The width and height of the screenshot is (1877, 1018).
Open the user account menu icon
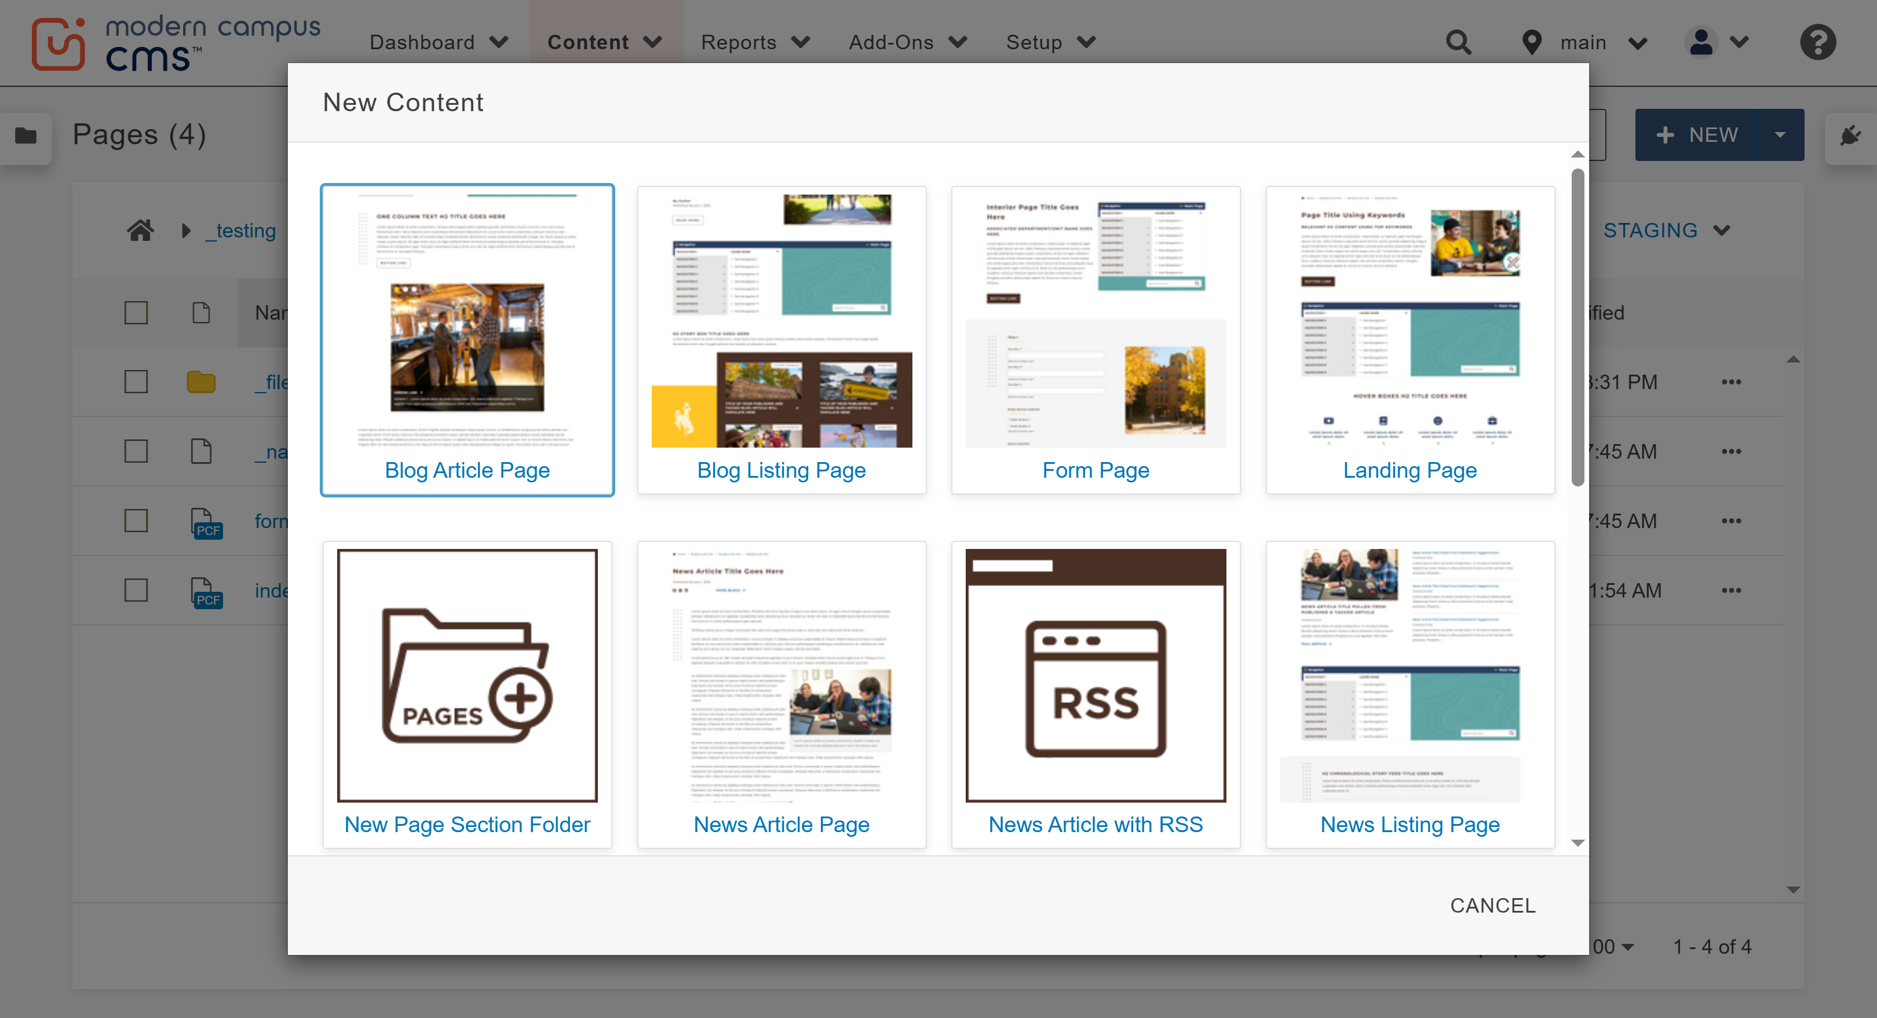coord(1701,42)
